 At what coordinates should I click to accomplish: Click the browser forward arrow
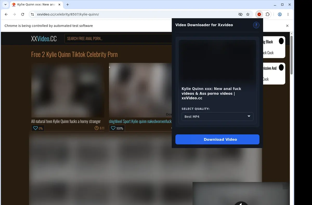click(14, 15)
